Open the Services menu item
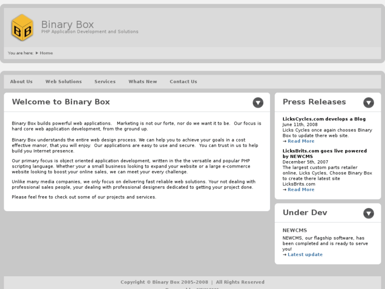This screenshot has height=289, width=385. click(x=105, y=82)
